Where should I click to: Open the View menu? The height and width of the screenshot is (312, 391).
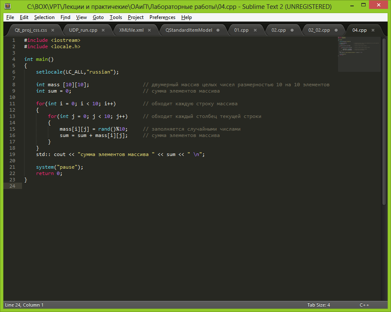81,17
